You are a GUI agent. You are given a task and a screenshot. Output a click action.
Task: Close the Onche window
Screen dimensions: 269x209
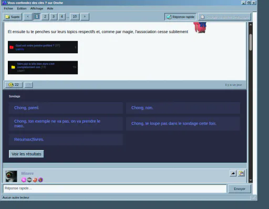[x=254, y=3]
